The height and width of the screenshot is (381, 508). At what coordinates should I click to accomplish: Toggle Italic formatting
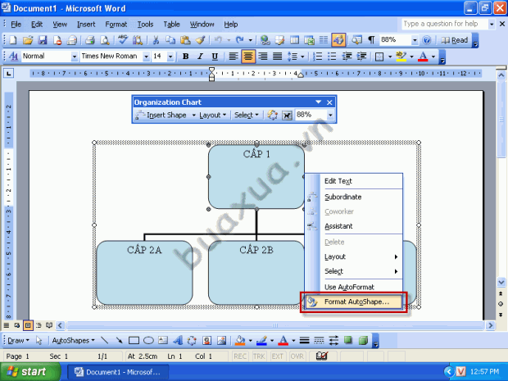pyautogui.click(x=200, y=57)
